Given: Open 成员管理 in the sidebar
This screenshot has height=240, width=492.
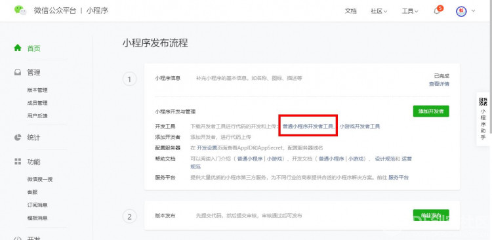Looking at the screenshot, I should pyautogui.click(x=37, y=103).
